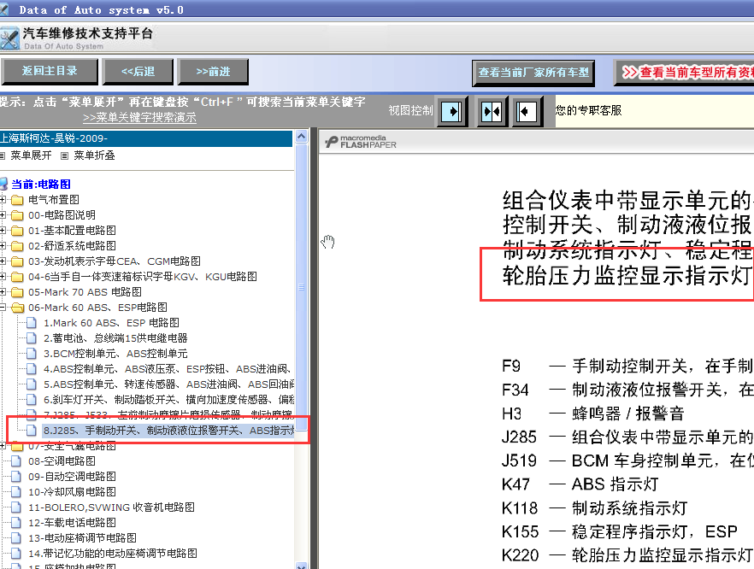Click folder icon of 05-Mark 70 ABS
Screen dimensions: 754x569
[x=17, y=292]
